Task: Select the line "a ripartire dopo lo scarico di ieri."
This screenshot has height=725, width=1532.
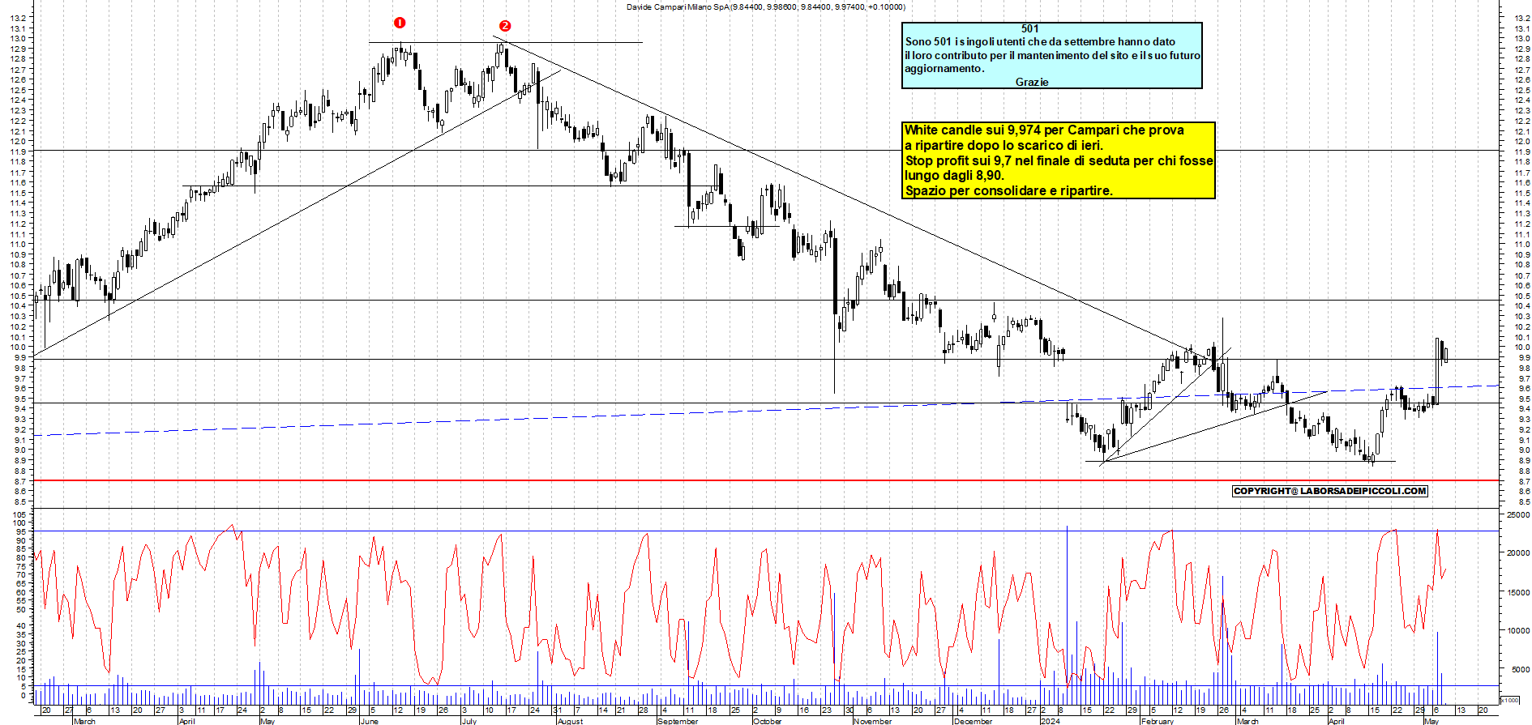Action: [x=1004, y=145]
